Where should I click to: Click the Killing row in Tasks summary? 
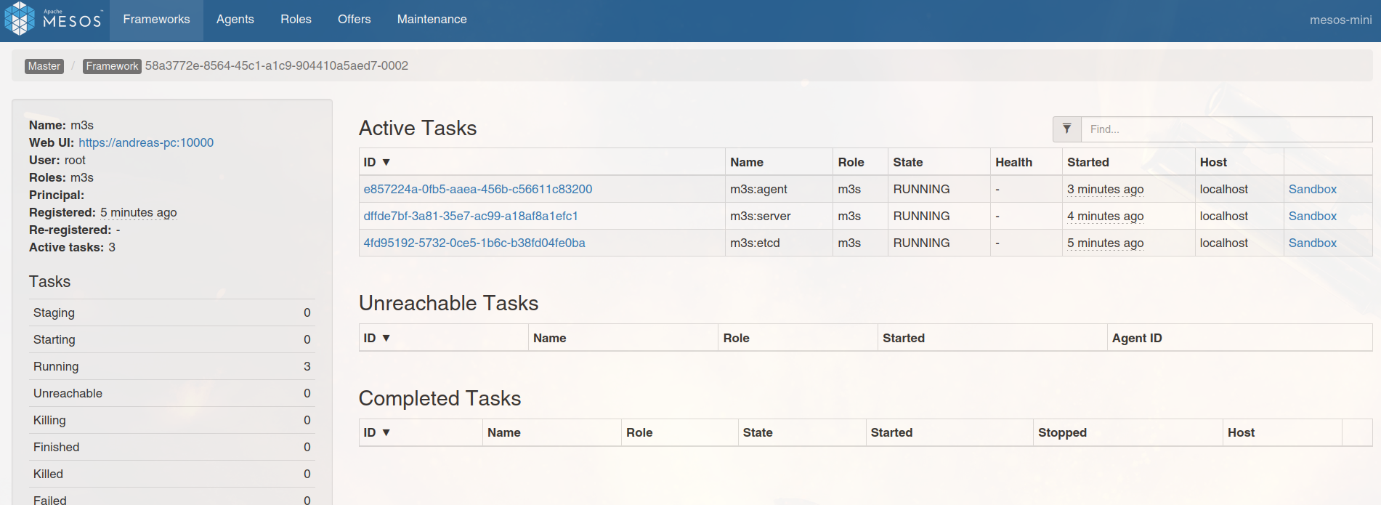tap(172, 420)
